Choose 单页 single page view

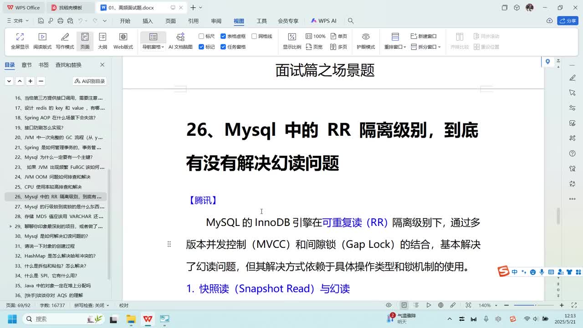coord(339,36)
